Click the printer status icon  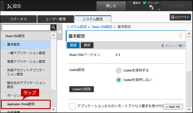tap(151, 8)
